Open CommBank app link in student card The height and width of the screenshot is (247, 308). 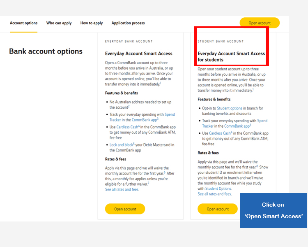(x=237, y=126)
